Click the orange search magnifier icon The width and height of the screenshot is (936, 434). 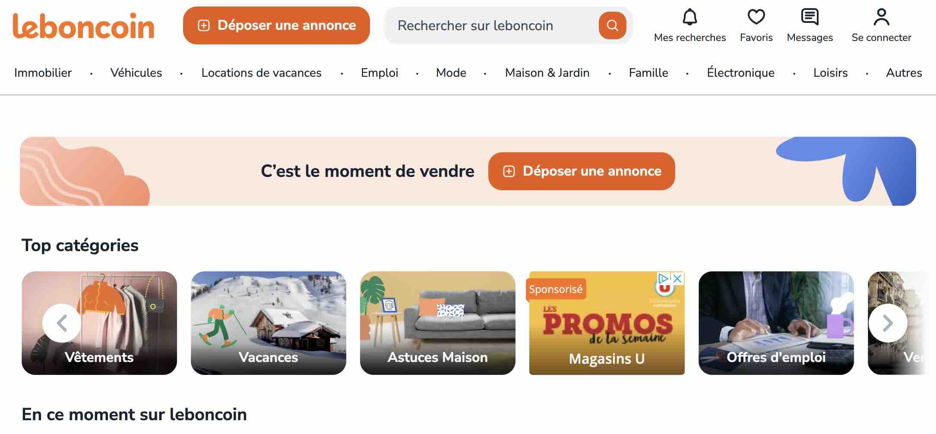(x=612, y=25)
